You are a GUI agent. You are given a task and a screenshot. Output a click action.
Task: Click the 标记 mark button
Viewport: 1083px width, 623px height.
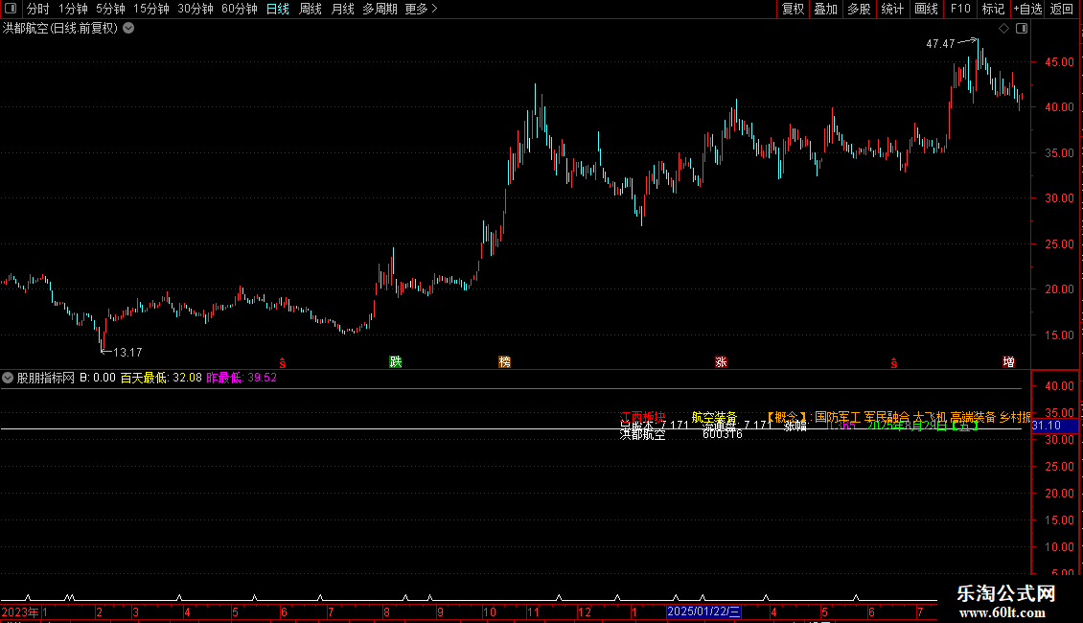click(x=993, y=9)
